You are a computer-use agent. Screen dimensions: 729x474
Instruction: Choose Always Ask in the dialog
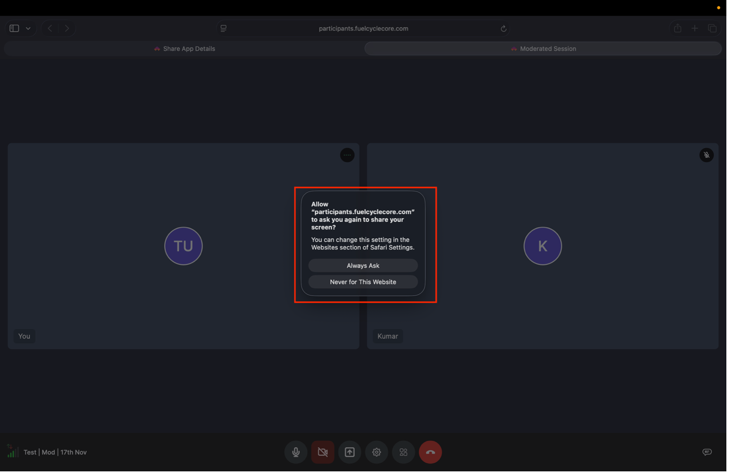click(x=363, y=266)
